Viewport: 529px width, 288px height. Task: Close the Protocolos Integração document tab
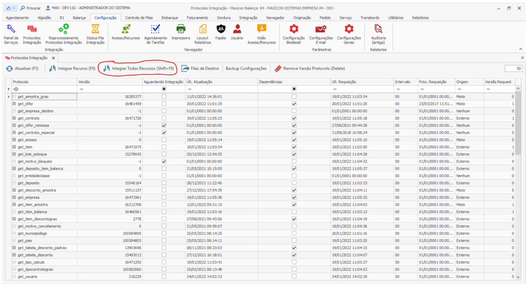tap(53, 58)
